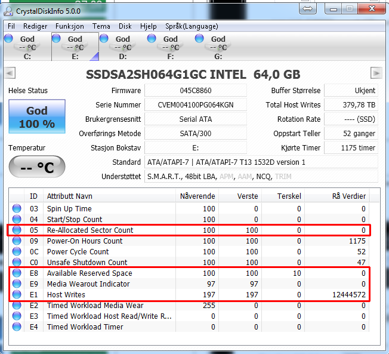389x354 pixels.
Task: Click the status orb for Timed Workload Host Read/Write
Action: pyautogui.click(x=17, y=316)
